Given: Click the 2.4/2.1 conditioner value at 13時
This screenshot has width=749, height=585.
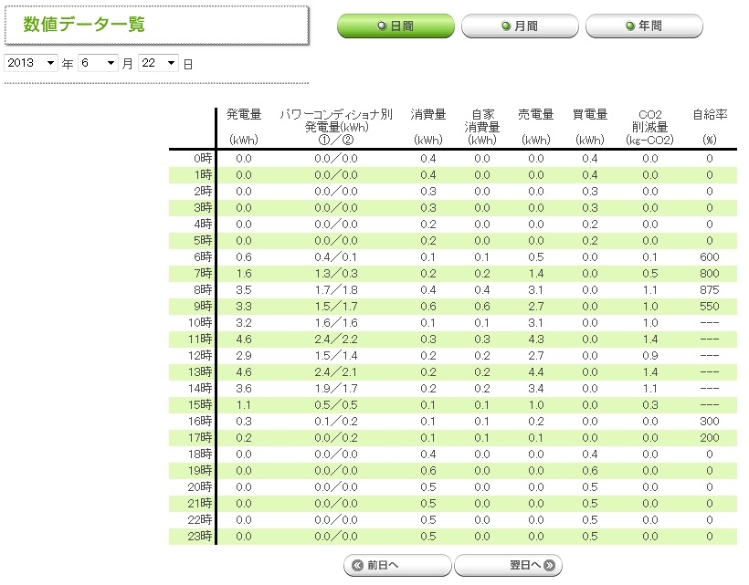Looking at the screenshot, I should [x=336, y=371].
